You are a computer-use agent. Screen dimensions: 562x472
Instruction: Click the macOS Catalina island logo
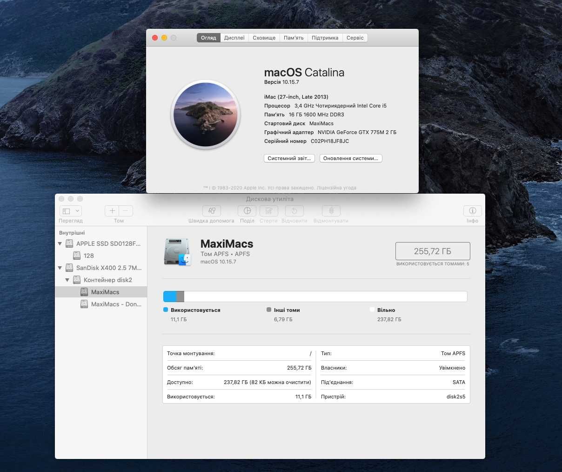coord(206,115)
